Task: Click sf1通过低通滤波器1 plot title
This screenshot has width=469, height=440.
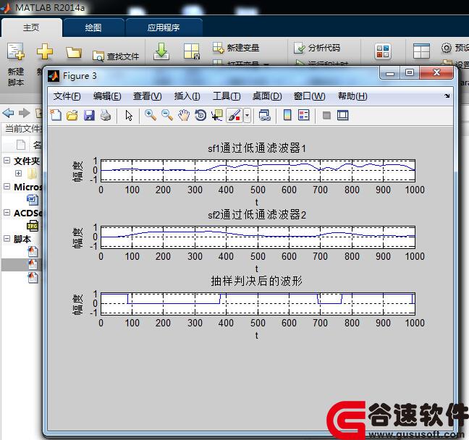Action: point(257,148)
